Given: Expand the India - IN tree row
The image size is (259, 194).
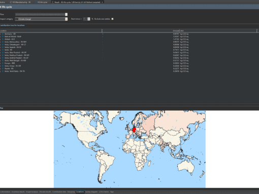Looking at the screenshot, I should click(x=1, y=50).
